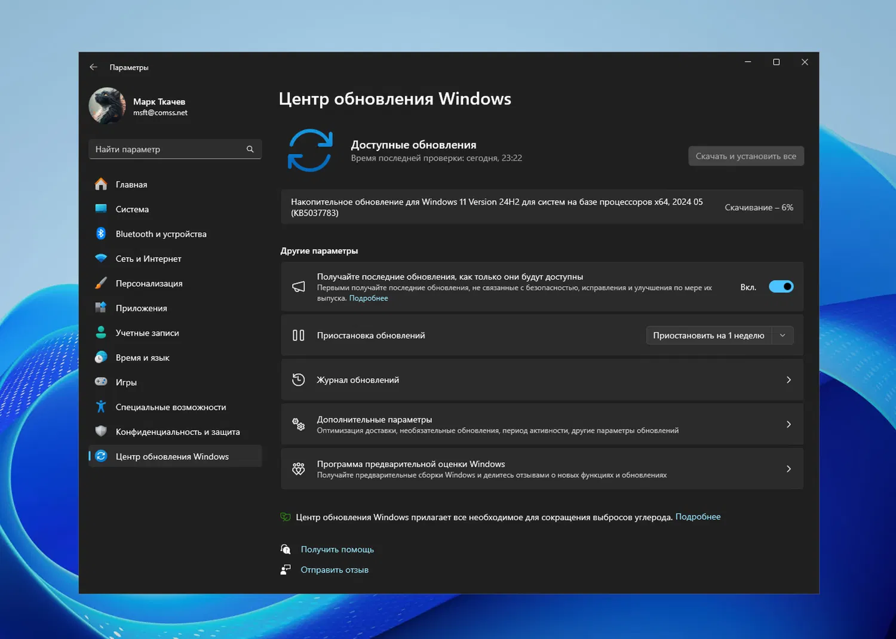Maximize the Параметры window
This screenshot has width=896, height=639.
click(x=777, y=62)
